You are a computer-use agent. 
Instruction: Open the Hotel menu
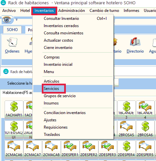pyautogui.click(x=25, y=11)
